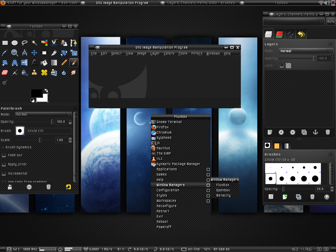
Task: Toggle the Lock alpha channel checkerboard icon
Action: (x=288, y=66)
